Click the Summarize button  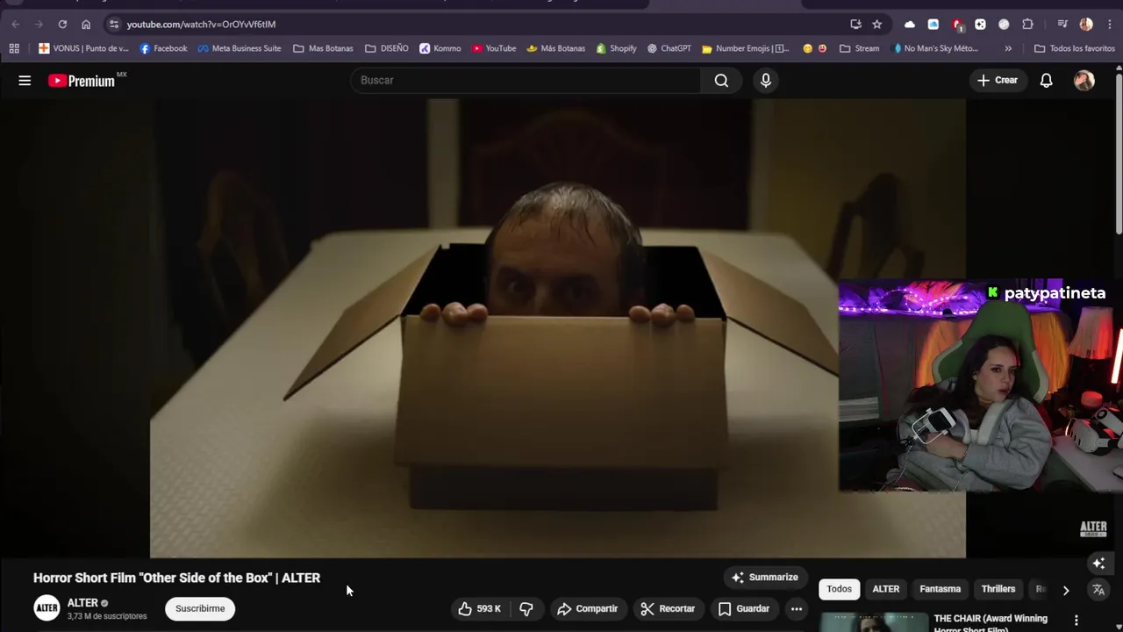coord(765,578)
